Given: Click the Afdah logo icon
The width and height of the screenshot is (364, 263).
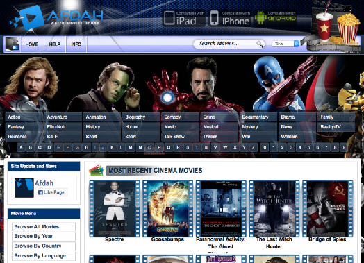Looking at the screenshot, I should coord(28,18).
